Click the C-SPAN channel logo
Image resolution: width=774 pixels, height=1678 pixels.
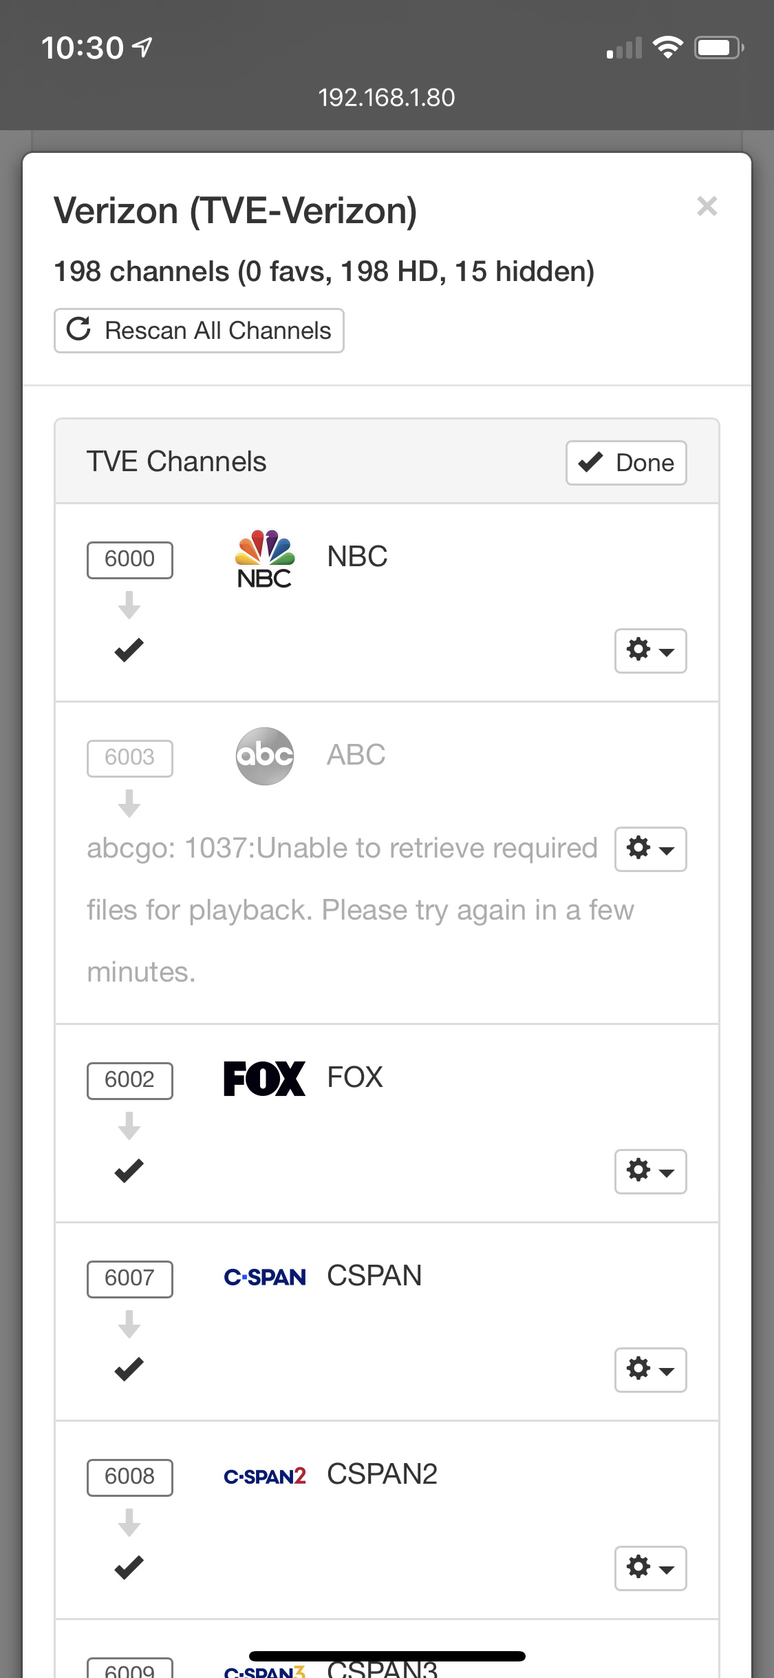pyautogui.click(x=265, y=1277)
